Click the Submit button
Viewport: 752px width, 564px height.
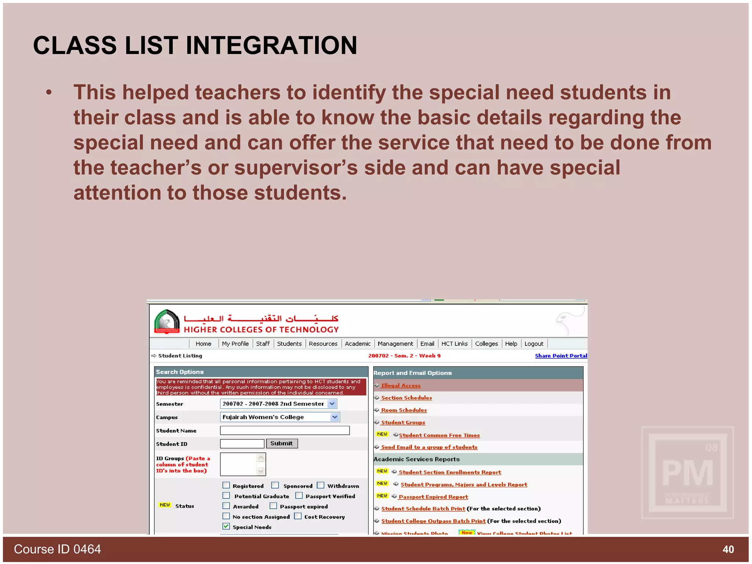pyautogui.click(x=282, y=444)
